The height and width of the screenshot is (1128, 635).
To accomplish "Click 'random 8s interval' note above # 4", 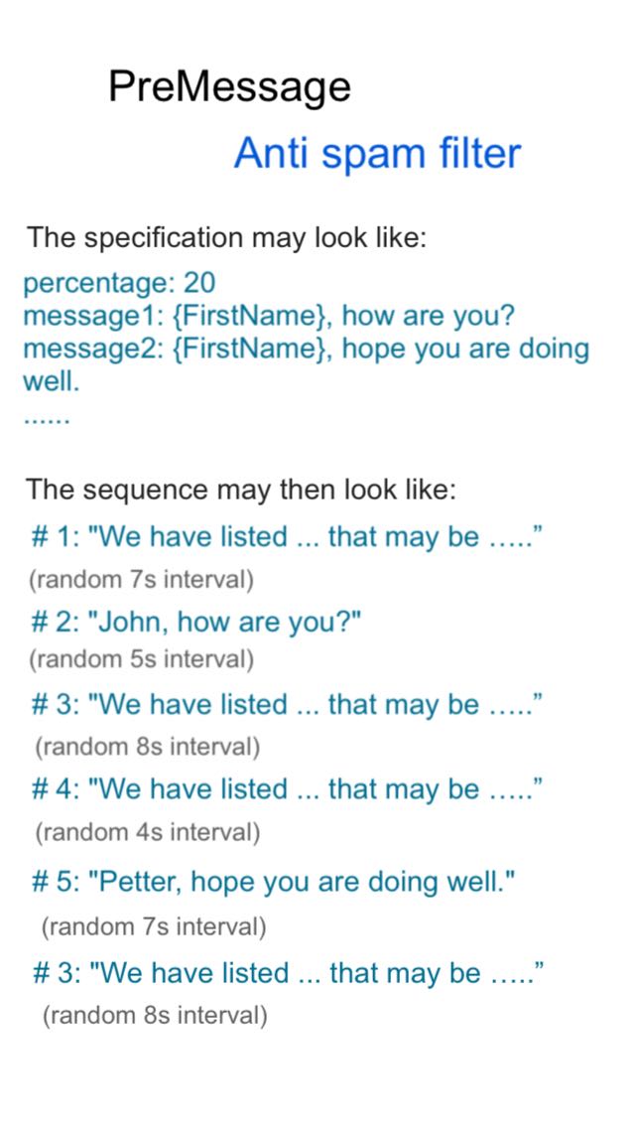I will 148,747.
